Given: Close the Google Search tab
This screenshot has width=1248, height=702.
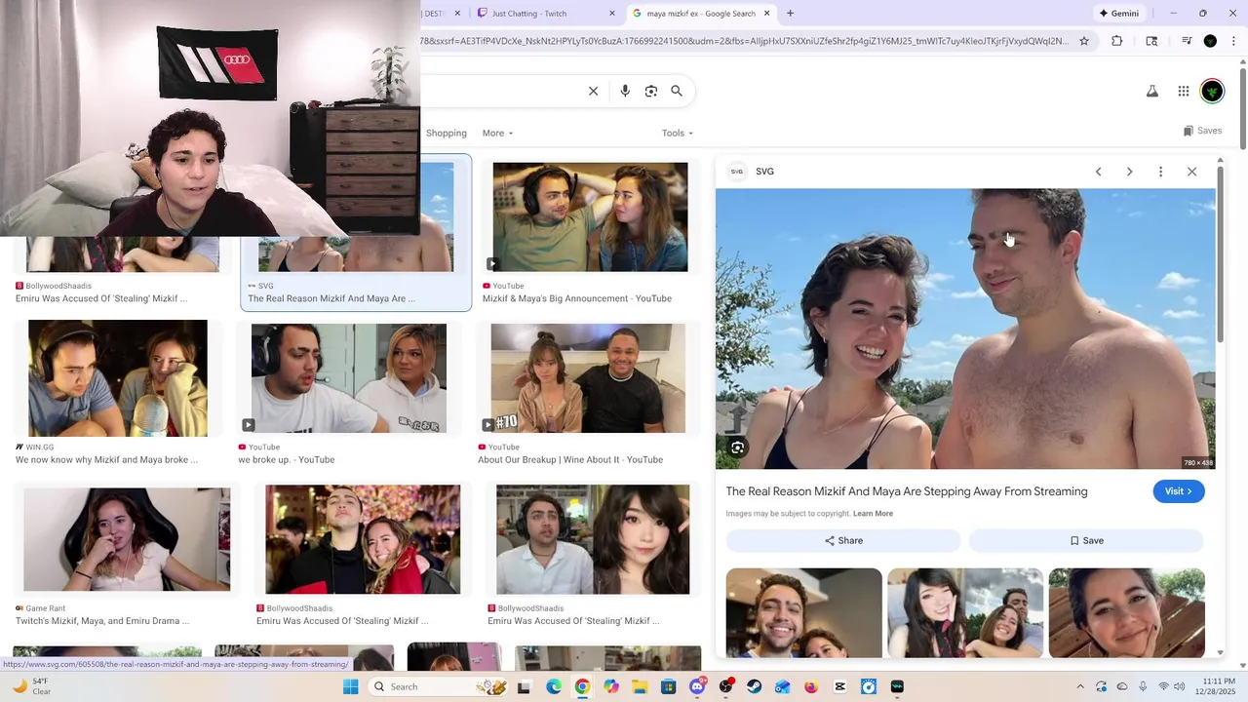Looking at the screenshot, I should [x=767, y=14].
